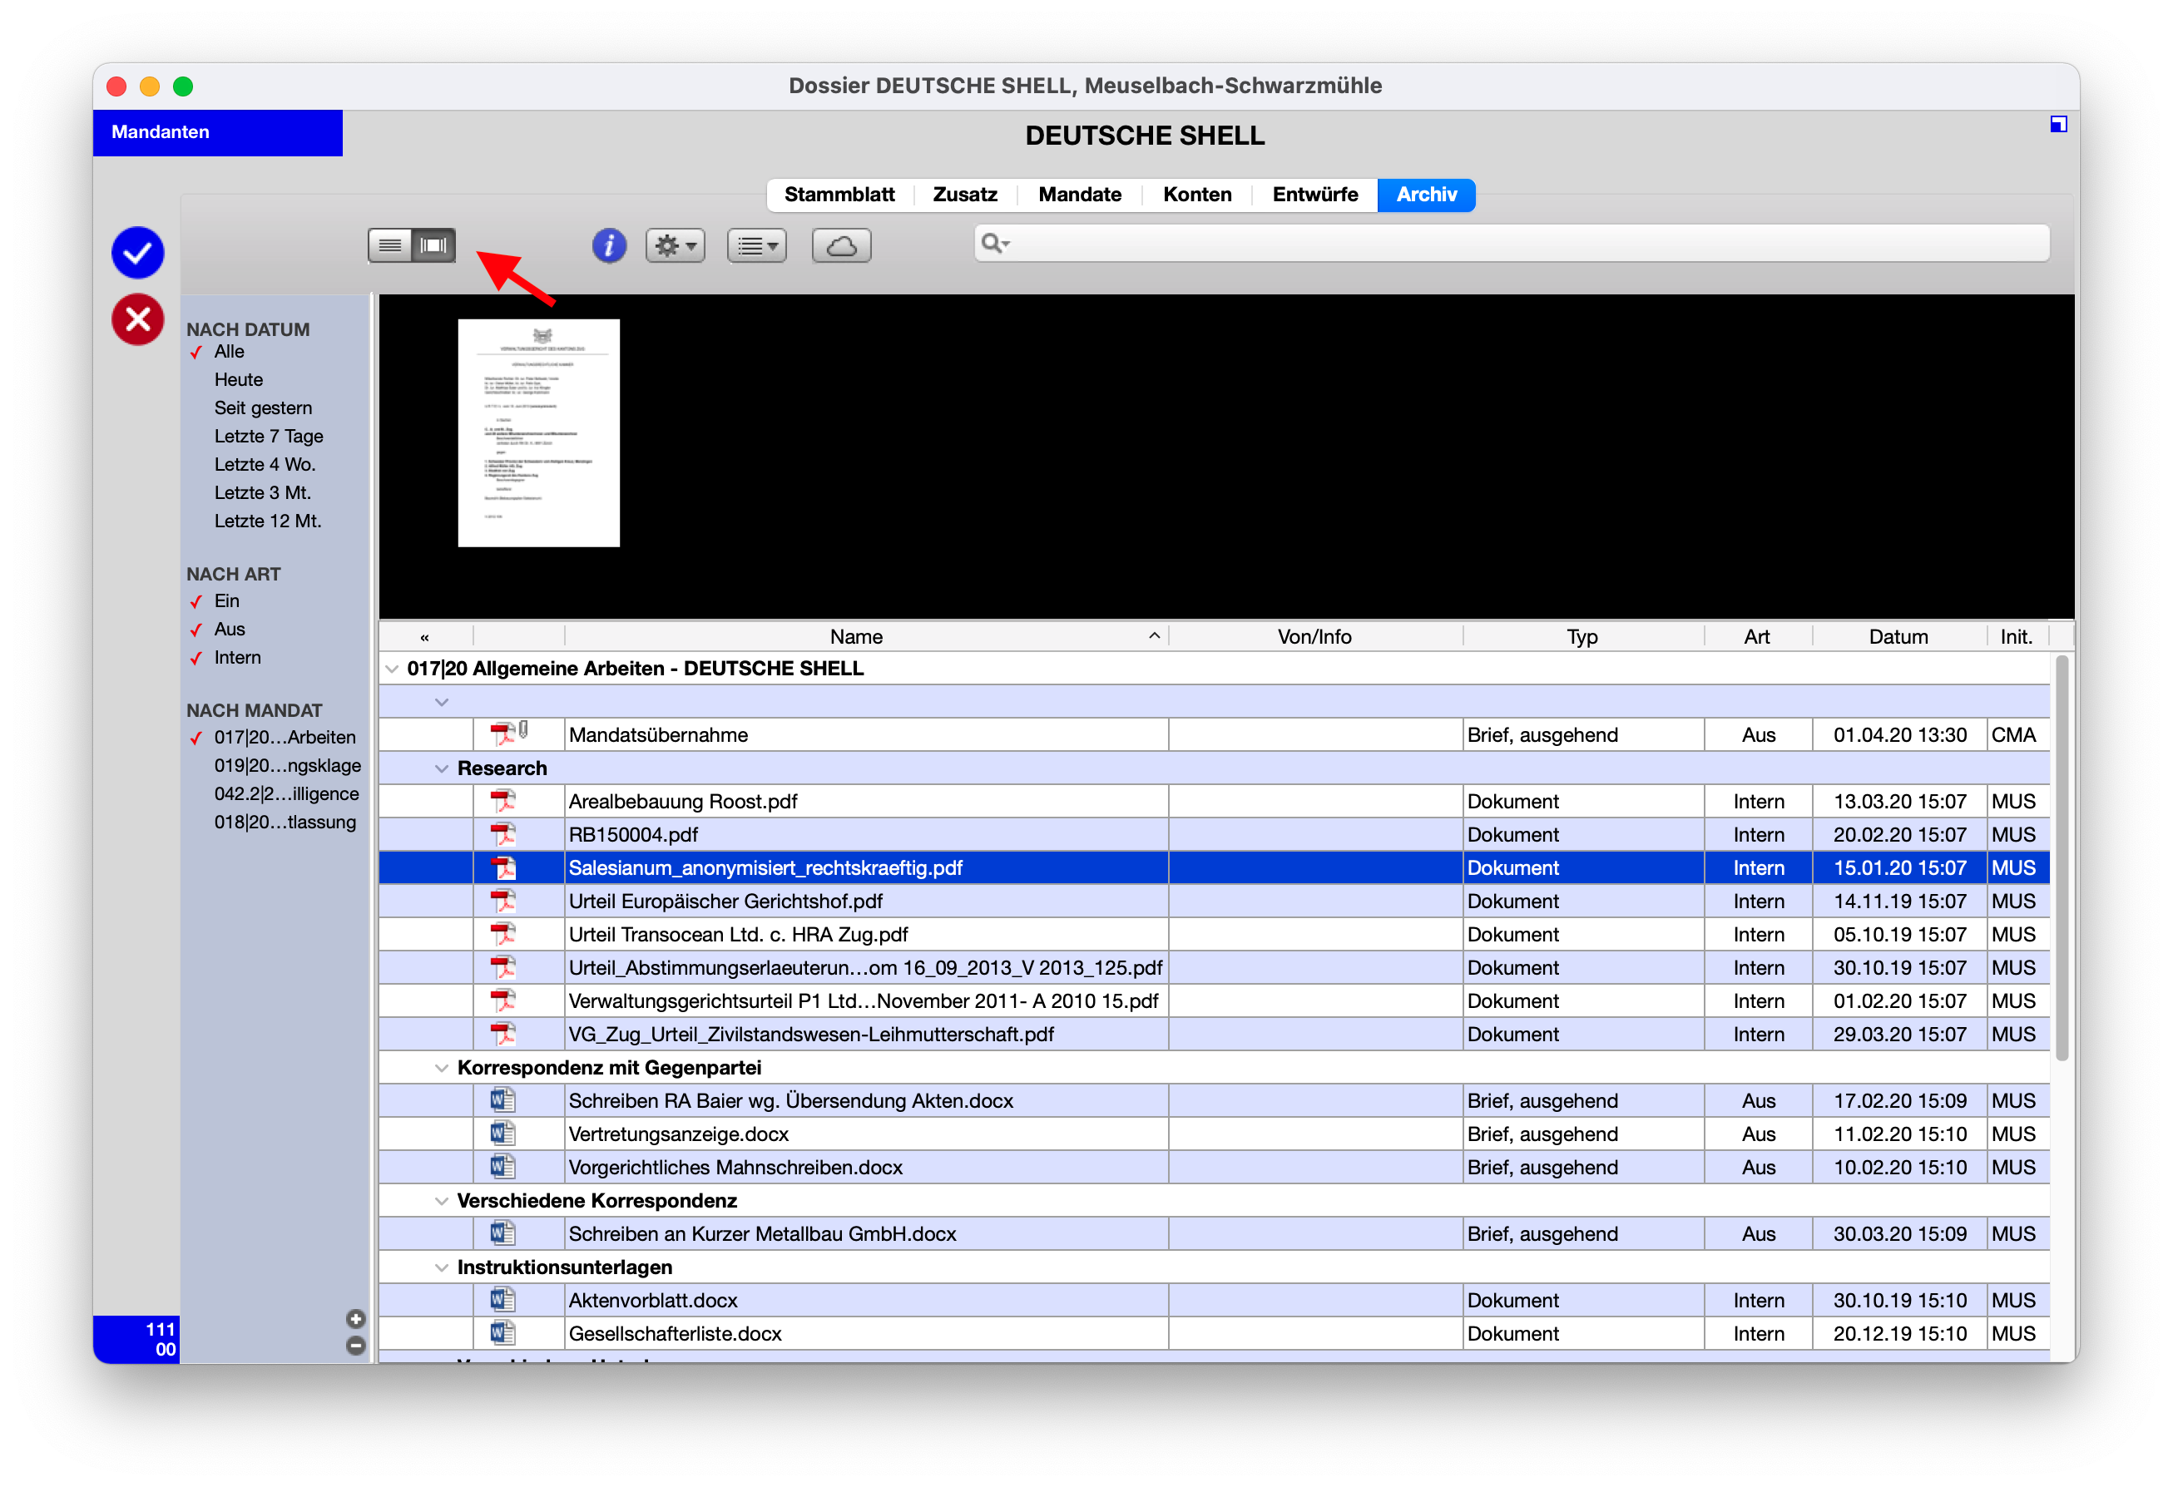Click the cloud button
This screenshot has height=1487, width=2173.
pos(842,246)
